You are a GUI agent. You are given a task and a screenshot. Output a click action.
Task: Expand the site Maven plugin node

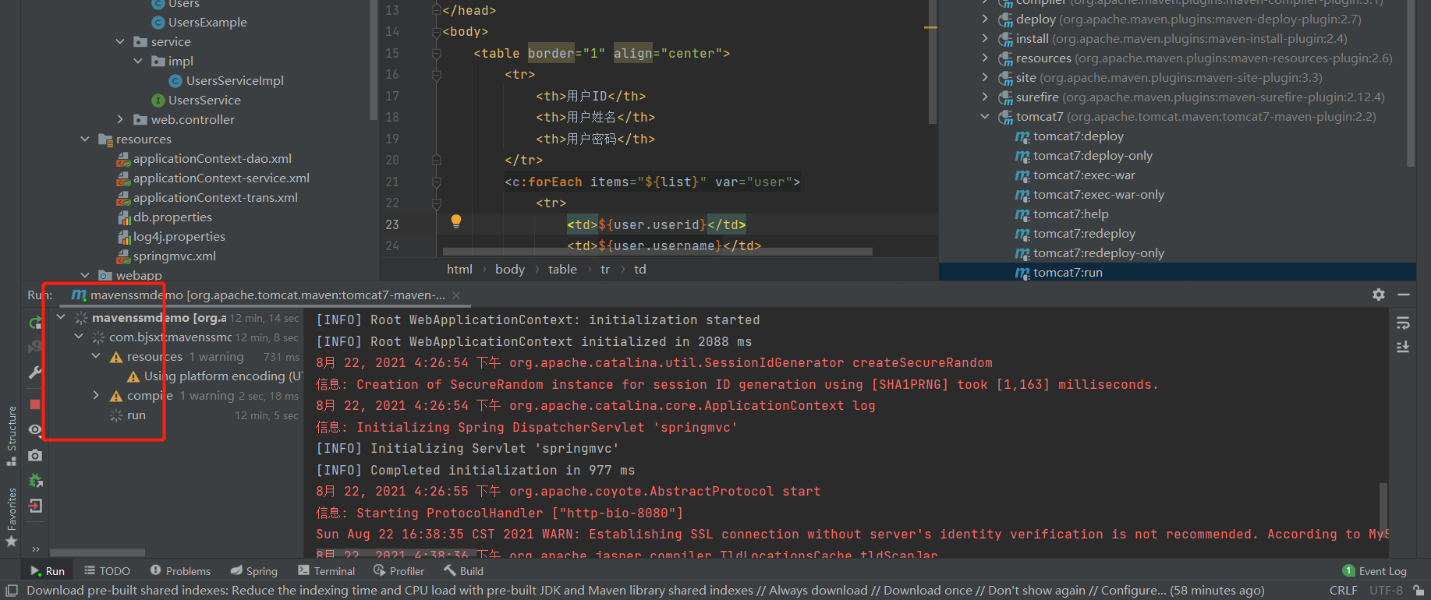[985, 78]
